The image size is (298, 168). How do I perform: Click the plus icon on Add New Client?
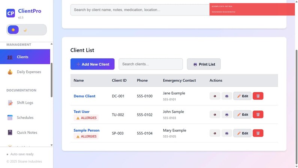78,64
